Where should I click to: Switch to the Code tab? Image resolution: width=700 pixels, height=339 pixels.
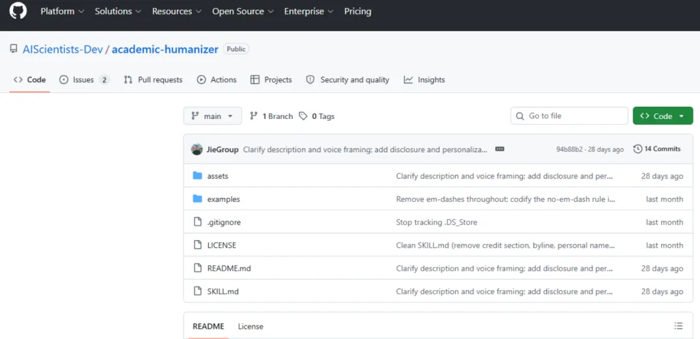[x=29, y=80]
